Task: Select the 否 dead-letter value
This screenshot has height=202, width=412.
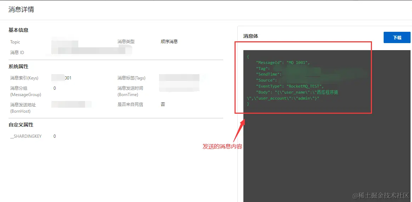Action: (x=163, y=104)
